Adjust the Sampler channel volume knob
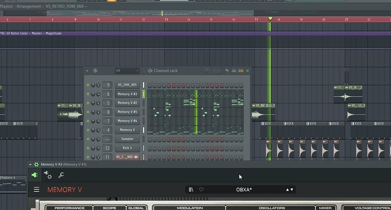391x210 pixels. [x=98, y=139]
